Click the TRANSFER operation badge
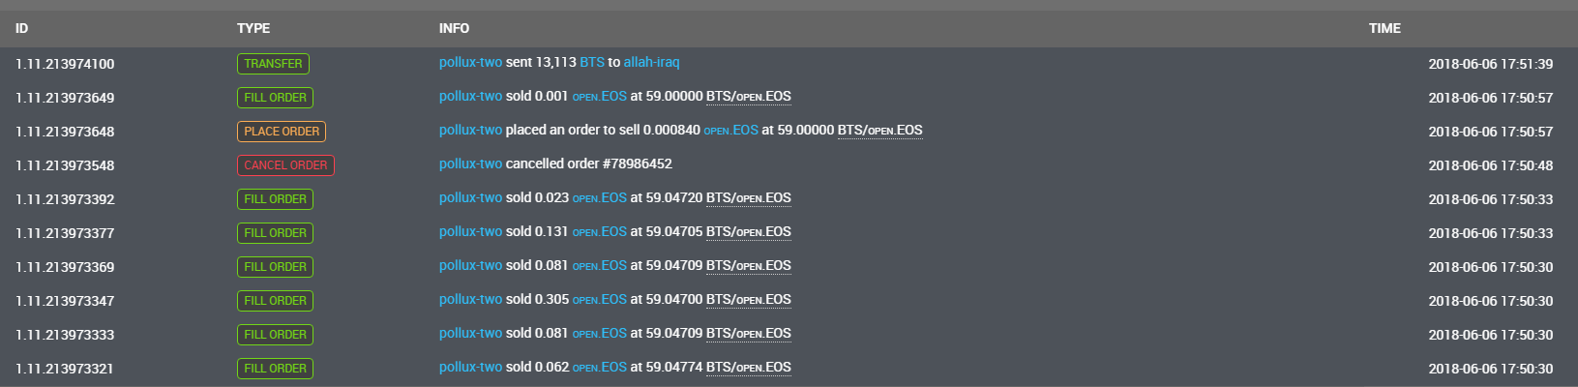This screenshot has height=387, width=1578. (273, 64)
